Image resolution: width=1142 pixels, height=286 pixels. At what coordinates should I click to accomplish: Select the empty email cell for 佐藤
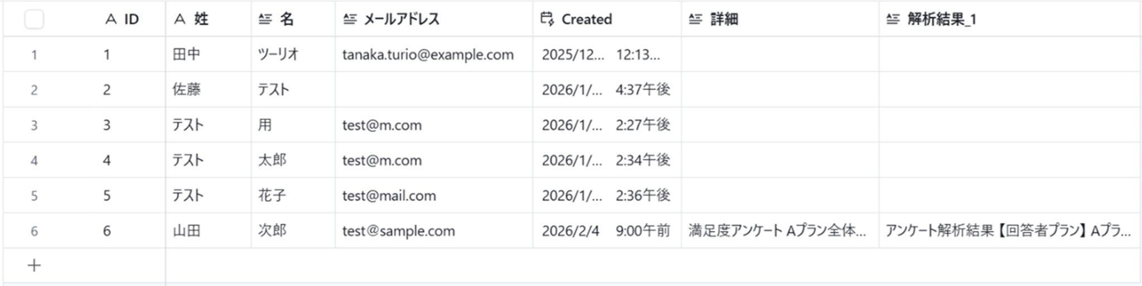pyautogui.click(x=434, y=90)
